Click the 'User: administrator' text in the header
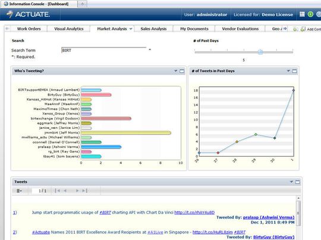Image resolution: width=321 pixels, height=240 pixels. click(206, 14)
